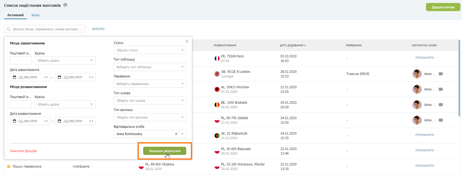Click the РОЗВАНТАЖЕННЯ column header
The height and width of the screenshot is (176, 462).
[x=225, y=45]
